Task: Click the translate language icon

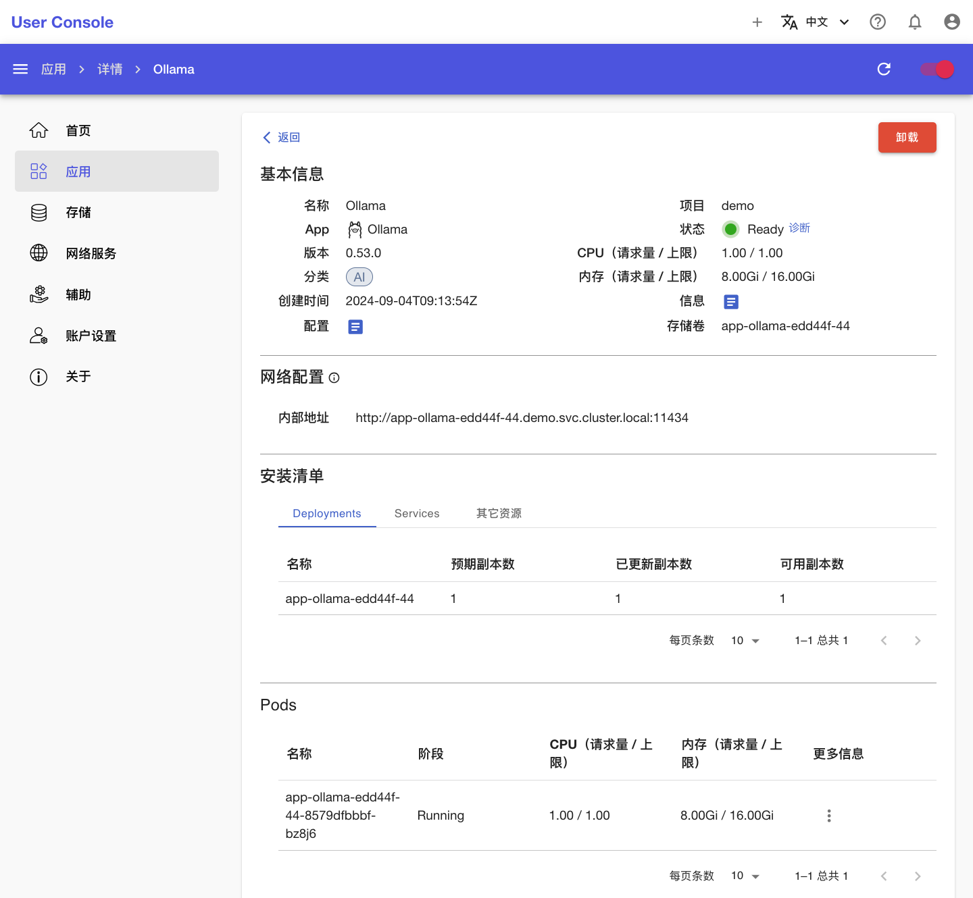Action: (x=789, y=22)
